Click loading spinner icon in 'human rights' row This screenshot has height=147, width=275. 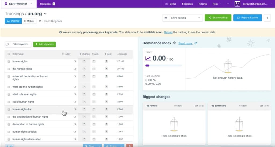(x=75, y=61)
